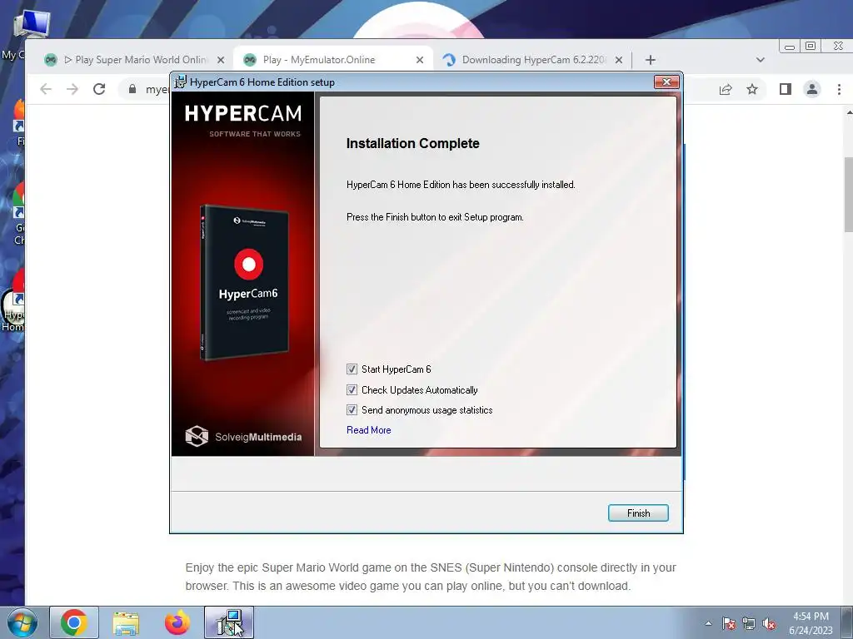Open the Read More link
The image size is (853, 639).
[x=369, y=430]
